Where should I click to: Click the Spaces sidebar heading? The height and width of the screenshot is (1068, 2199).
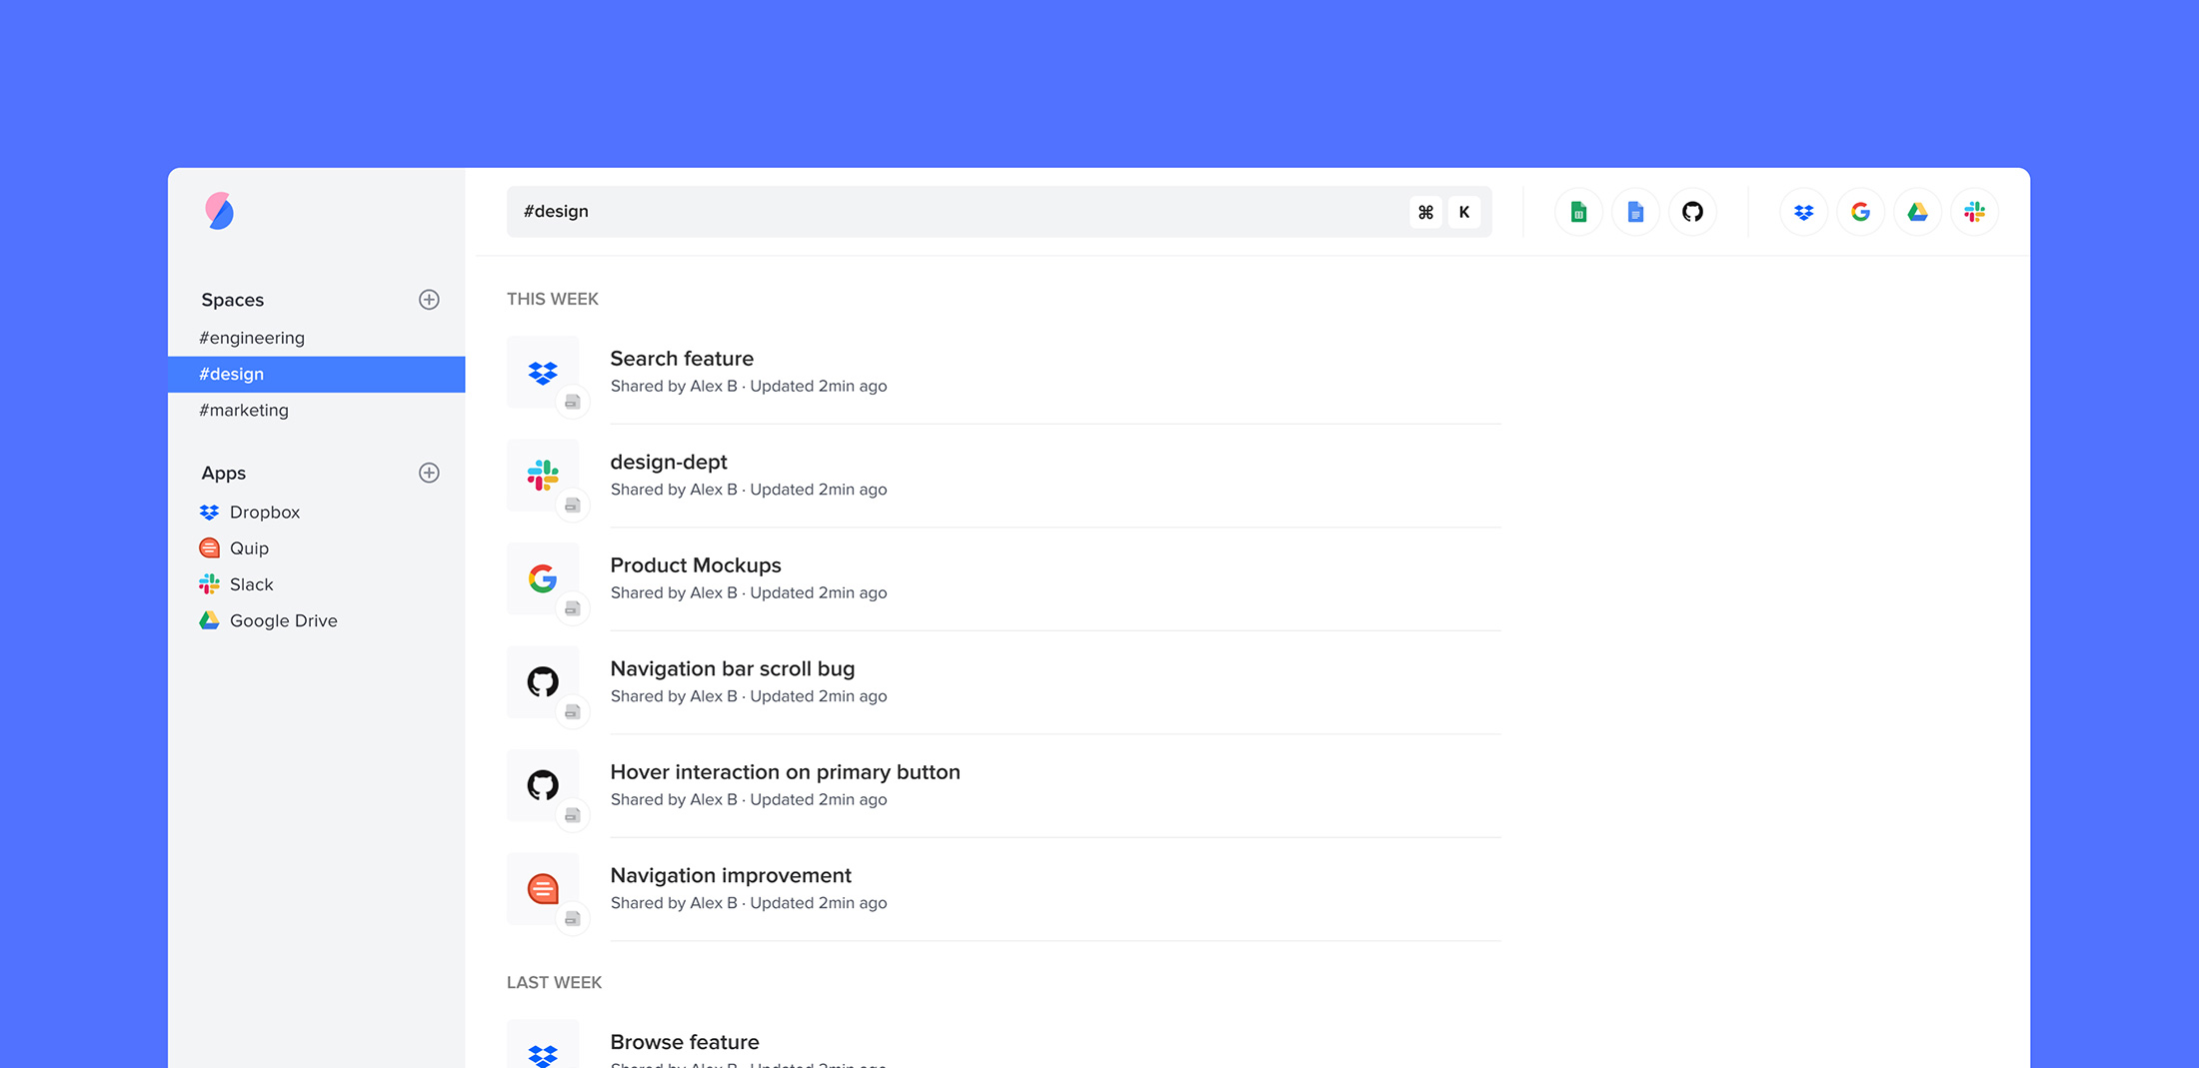point(233,300)
